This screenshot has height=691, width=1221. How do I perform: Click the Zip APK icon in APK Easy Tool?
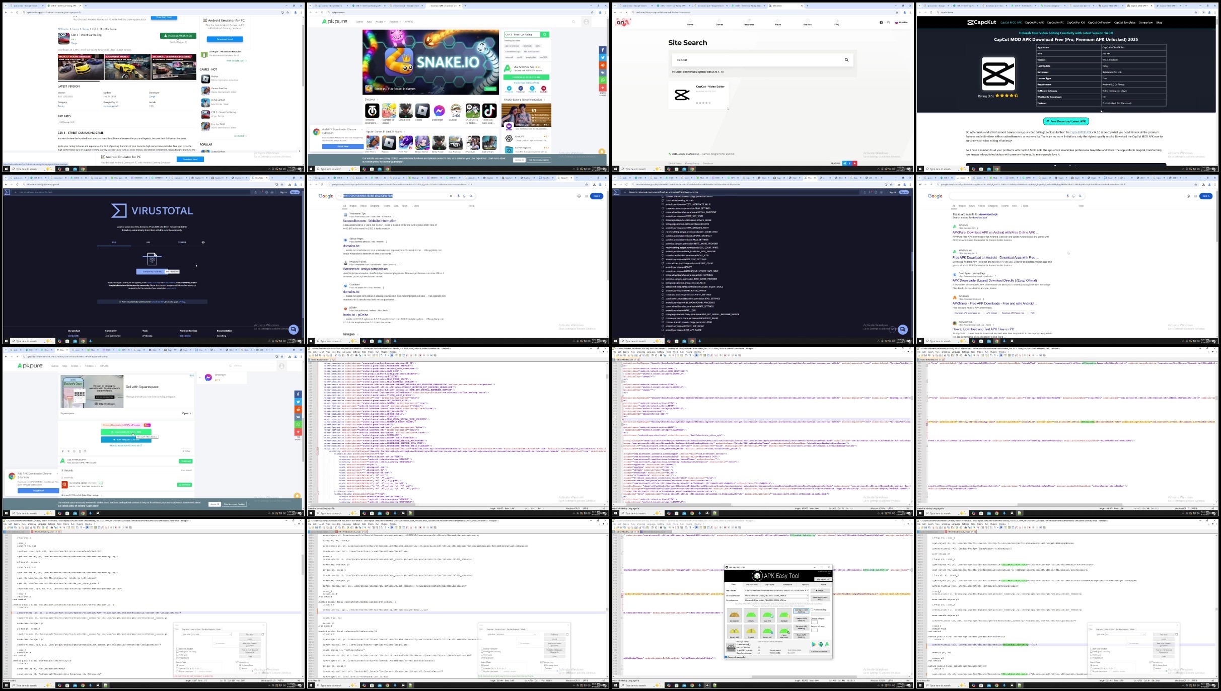point(751,632)
